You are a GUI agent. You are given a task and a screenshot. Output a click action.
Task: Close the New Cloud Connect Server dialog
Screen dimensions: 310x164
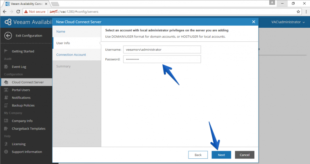(253, 22)
